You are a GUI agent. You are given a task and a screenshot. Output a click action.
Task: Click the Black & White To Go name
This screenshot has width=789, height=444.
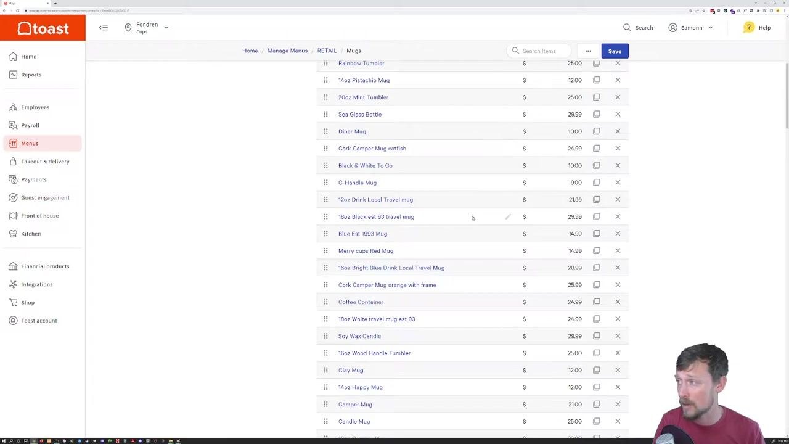pyautogui.click(x=366, y=166)
